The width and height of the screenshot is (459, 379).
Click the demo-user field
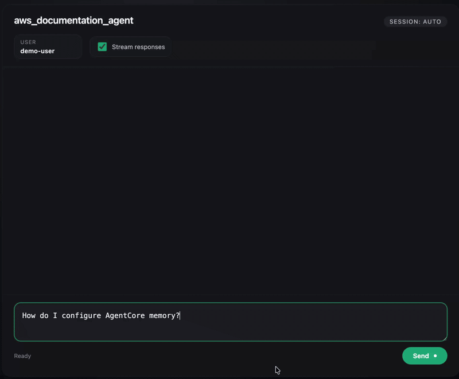[48, 47]
